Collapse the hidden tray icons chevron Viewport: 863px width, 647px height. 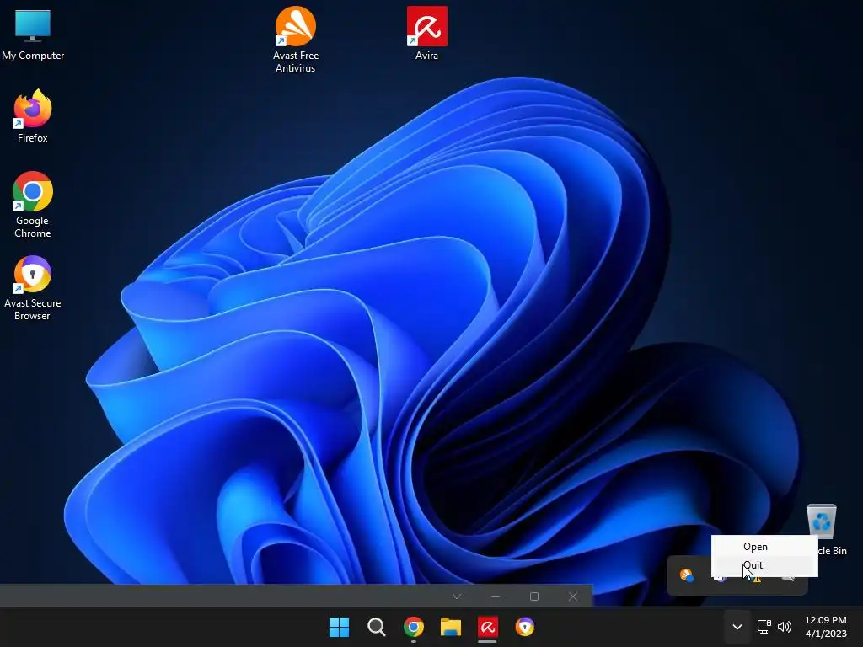[x=737, y=627]
